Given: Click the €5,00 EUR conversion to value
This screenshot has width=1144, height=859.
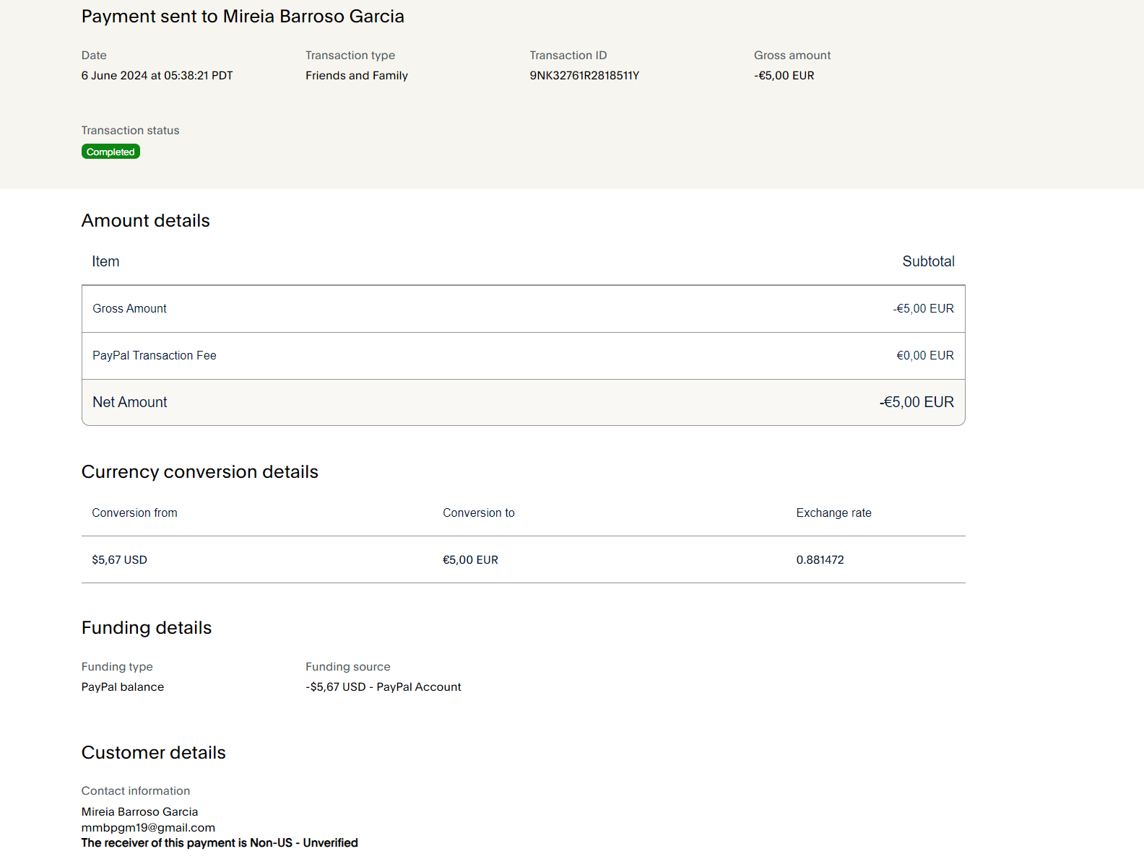Looking at the screenshot, I should 470,559.
